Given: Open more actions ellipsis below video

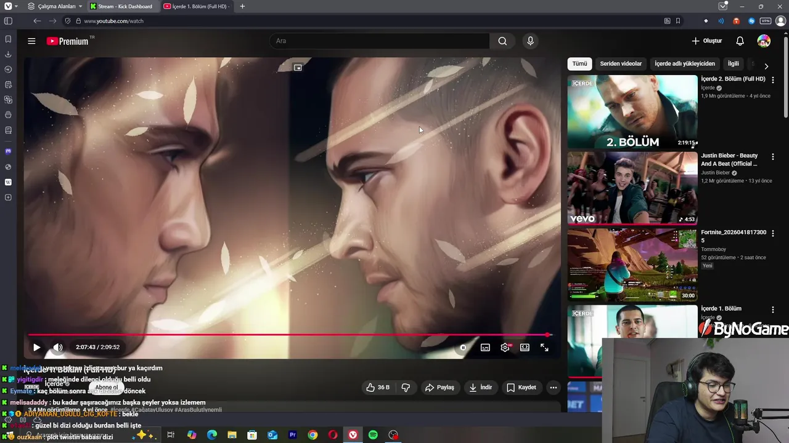Looking at the screenshot, I should point(554,388).
